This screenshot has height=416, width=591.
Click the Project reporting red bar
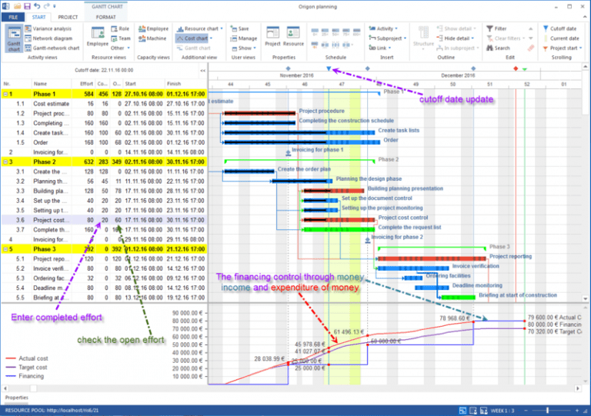point(432,258)
